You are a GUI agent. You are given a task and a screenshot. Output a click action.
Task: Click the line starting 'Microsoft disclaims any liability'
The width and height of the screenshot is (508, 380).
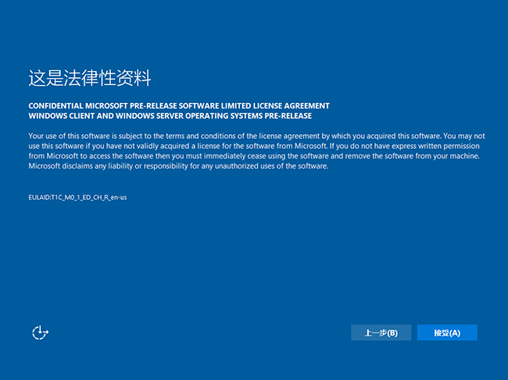[178, 166]
